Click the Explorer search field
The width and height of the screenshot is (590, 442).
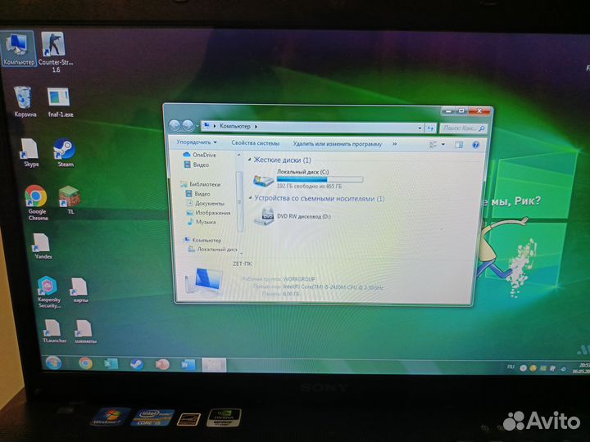click(457, 128)
